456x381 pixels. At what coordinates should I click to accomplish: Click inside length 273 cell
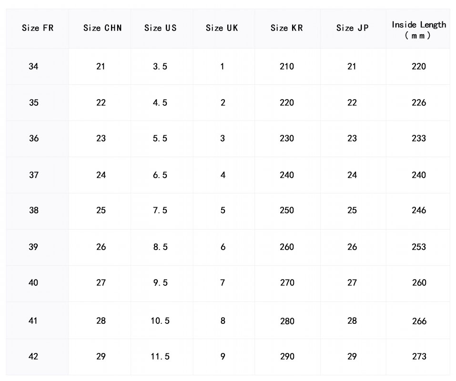419,357
